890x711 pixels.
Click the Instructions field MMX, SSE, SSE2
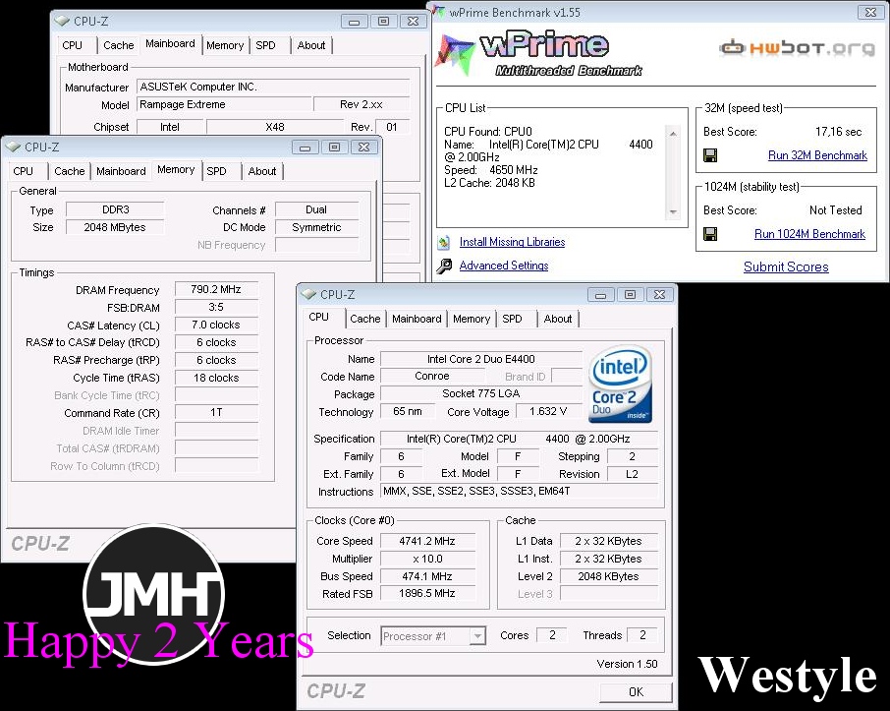pyautogui.click(x=520, y=491)
